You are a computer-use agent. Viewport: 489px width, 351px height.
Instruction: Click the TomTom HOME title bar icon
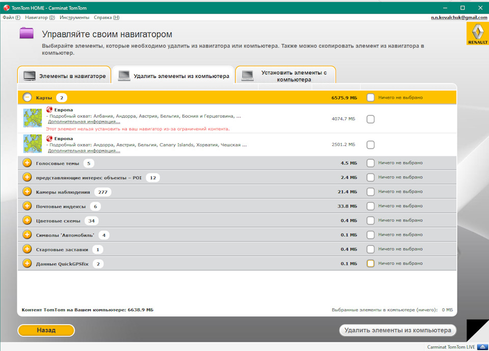(6, 8)
